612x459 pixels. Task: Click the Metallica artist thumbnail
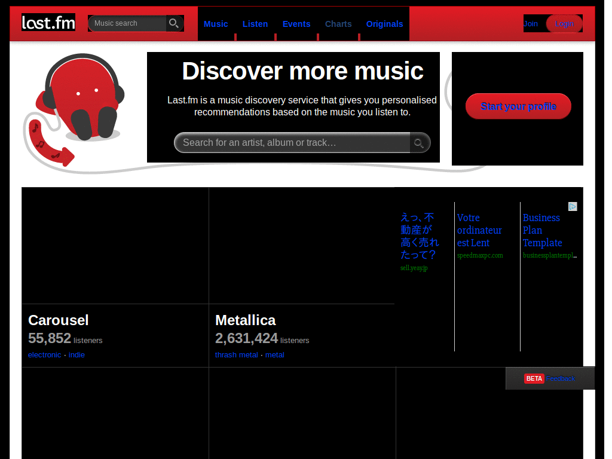(x=302, y=246)
